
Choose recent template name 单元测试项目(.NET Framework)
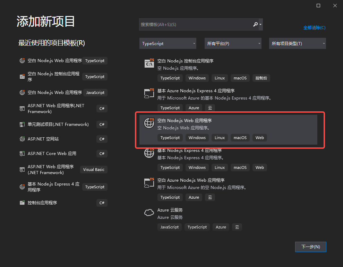(x=58, y=124)
